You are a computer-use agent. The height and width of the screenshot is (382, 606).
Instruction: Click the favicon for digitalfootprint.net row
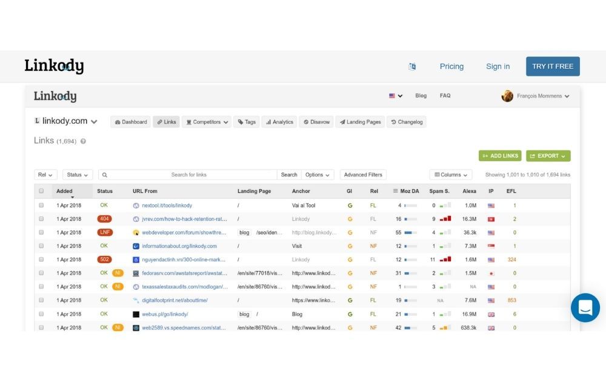(136, 300)
